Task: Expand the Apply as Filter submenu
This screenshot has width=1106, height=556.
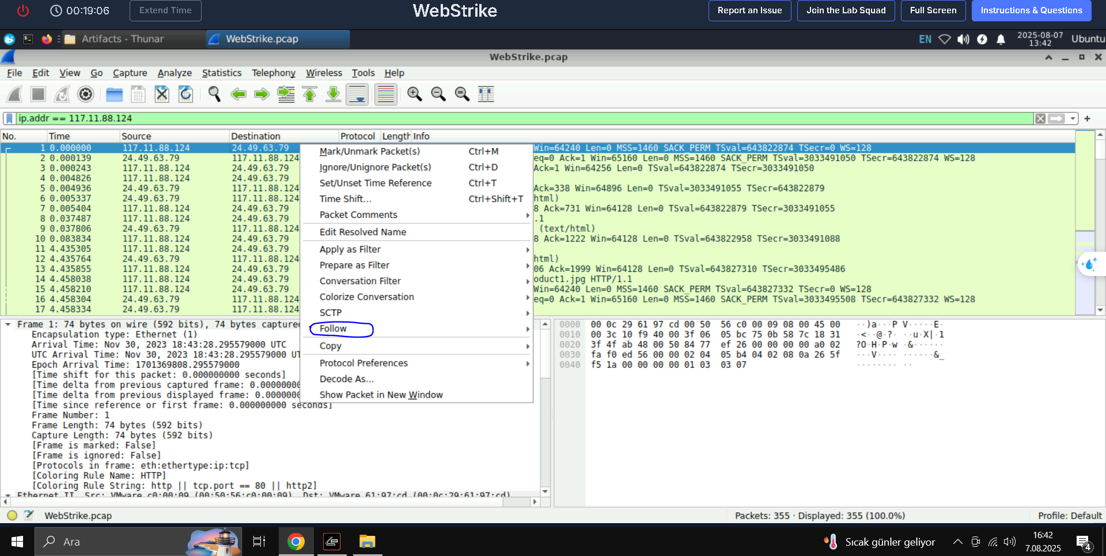Action: pos(418,249)
